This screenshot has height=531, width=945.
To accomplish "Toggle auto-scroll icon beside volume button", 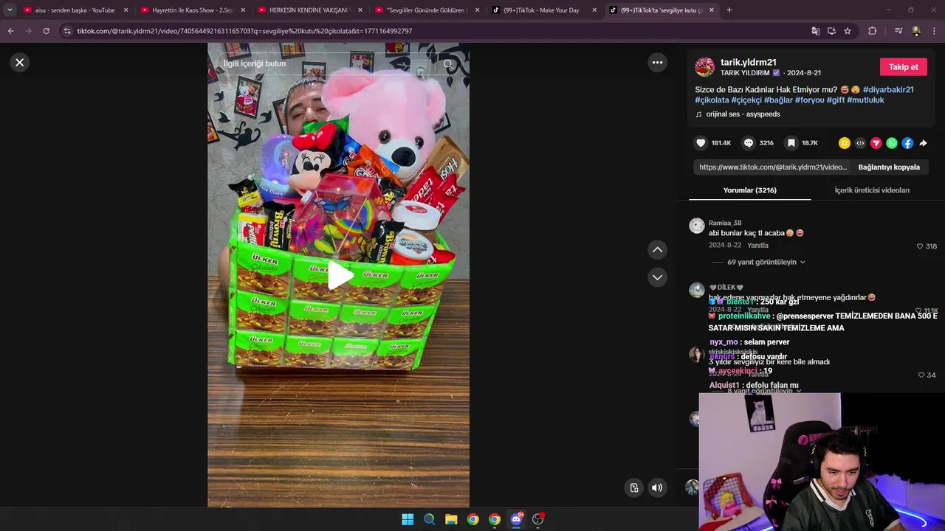I will coord(634,487).
